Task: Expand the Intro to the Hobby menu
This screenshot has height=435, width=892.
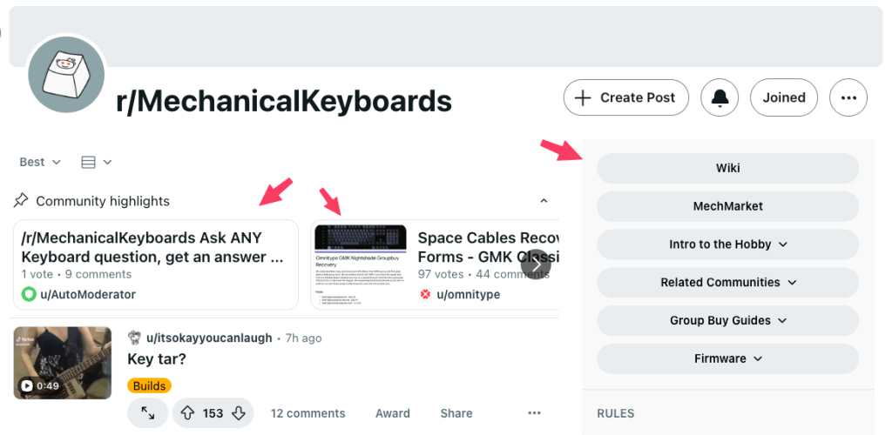Action: click(727, 244)
